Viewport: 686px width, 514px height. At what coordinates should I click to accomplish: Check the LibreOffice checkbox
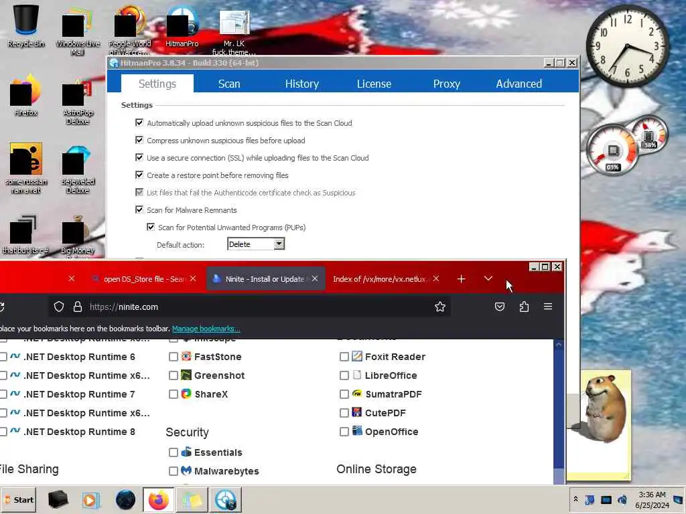click(344, 376)
